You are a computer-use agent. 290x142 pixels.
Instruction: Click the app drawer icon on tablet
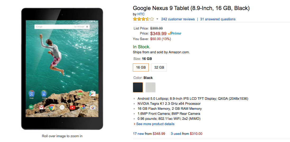point(62,107)
